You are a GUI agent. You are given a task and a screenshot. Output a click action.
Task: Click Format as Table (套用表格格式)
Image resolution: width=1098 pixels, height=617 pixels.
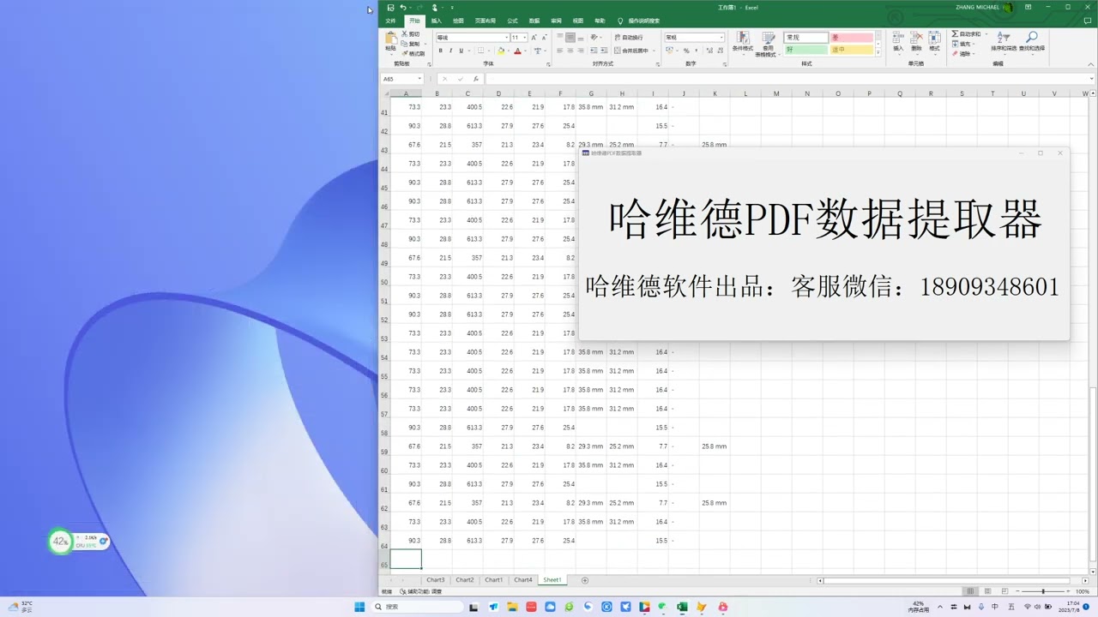[766, 44]
